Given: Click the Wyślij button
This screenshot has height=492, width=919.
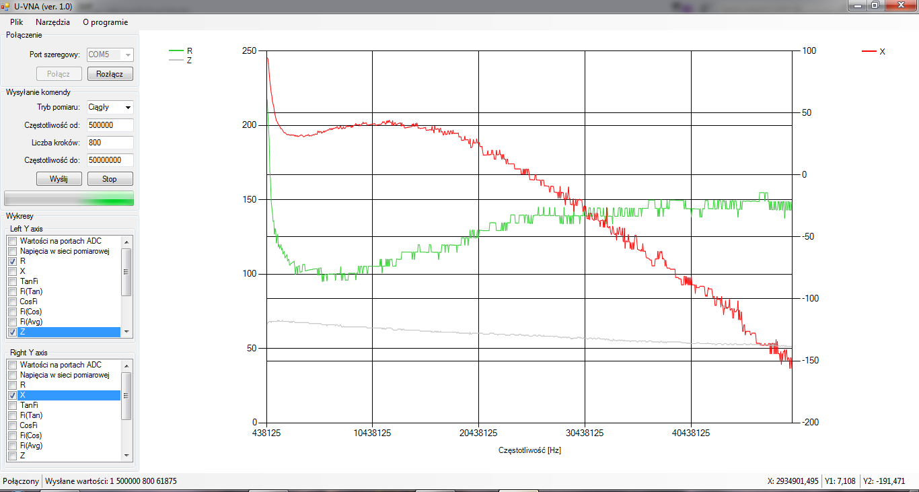Looking at the screenshot, I should [x=59, y=179].
